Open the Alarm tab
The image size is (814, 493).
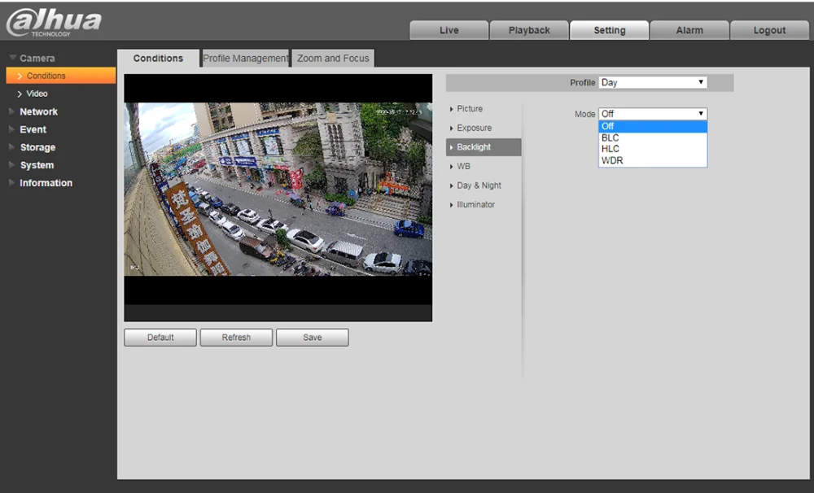tap(689, 30)
